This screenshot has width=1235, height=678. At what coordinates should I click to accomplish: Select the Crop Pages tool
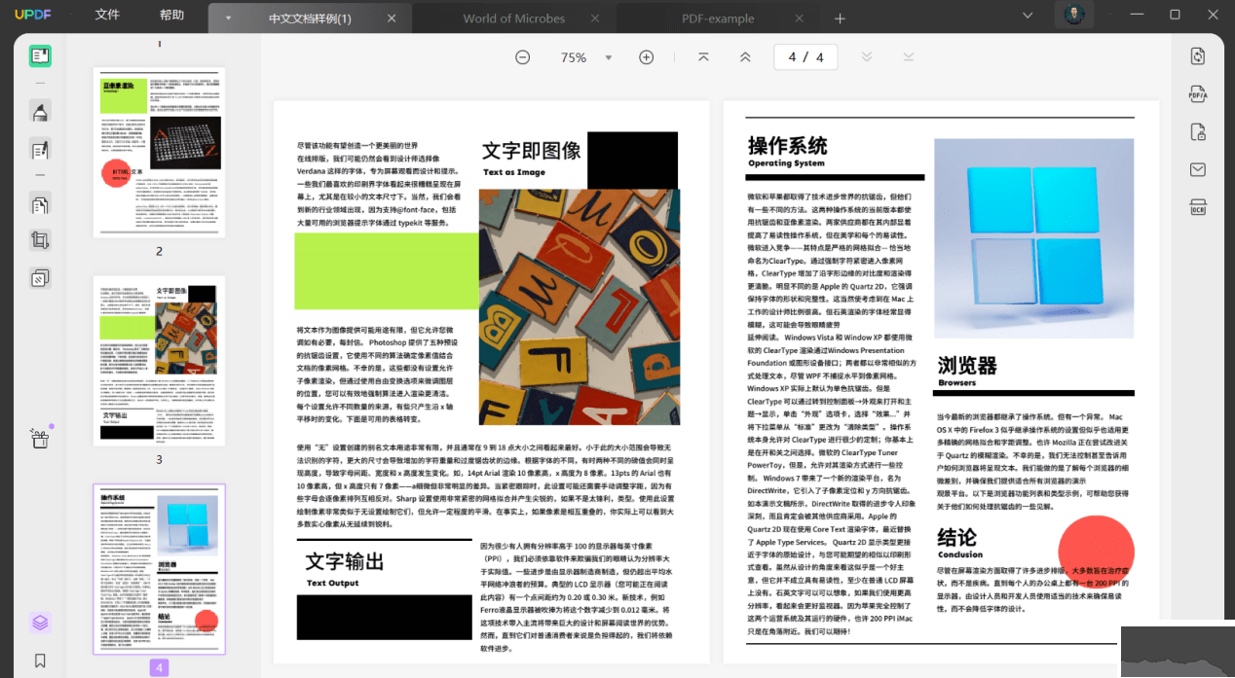coord(40,239)
